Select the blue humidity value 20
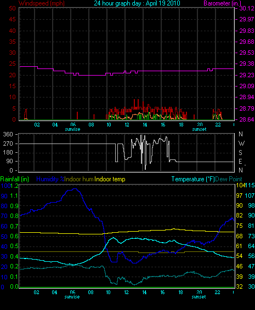 (4, 267)
